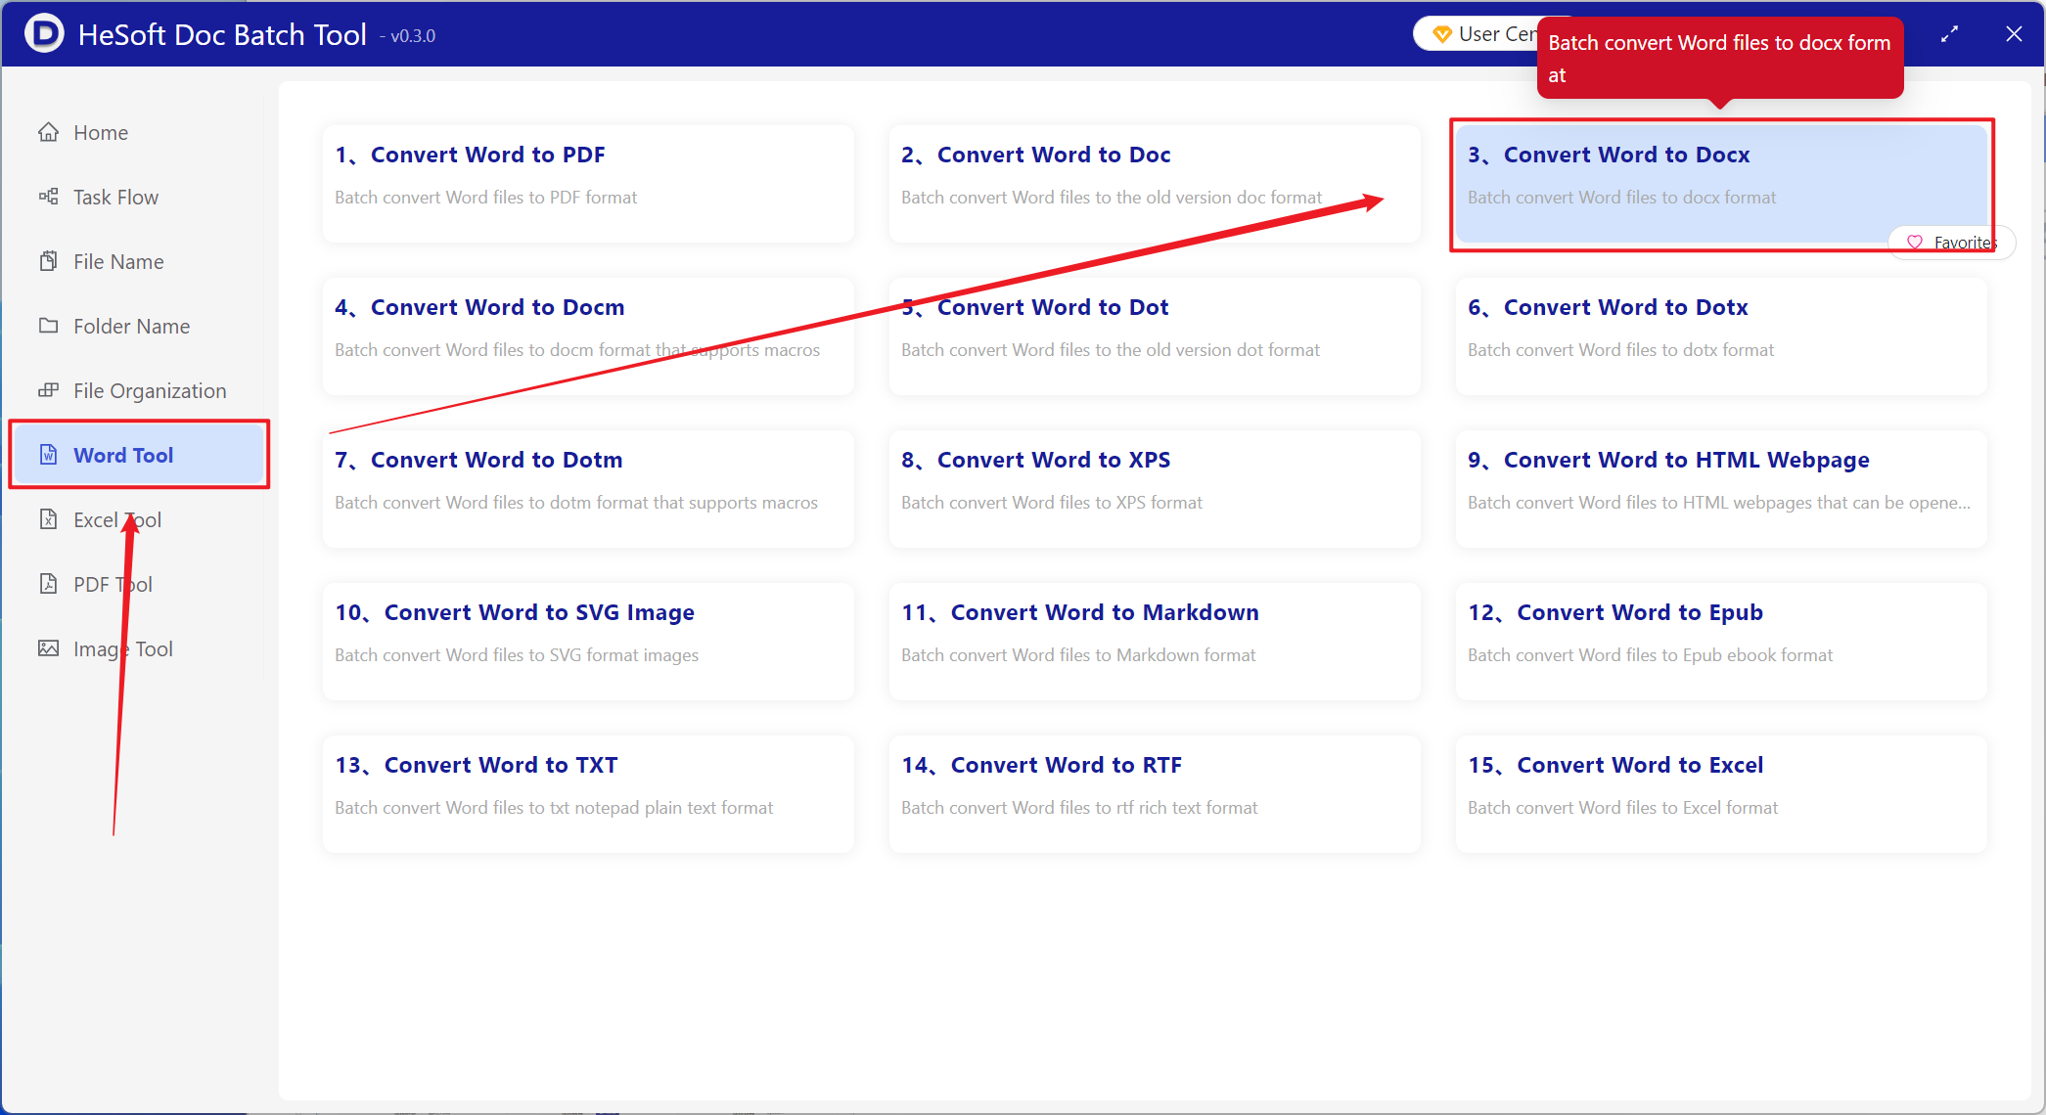This screenshot has width=2046, height=1115.
Task: Click the File Name clipboard icon
Action: point(48,261)
